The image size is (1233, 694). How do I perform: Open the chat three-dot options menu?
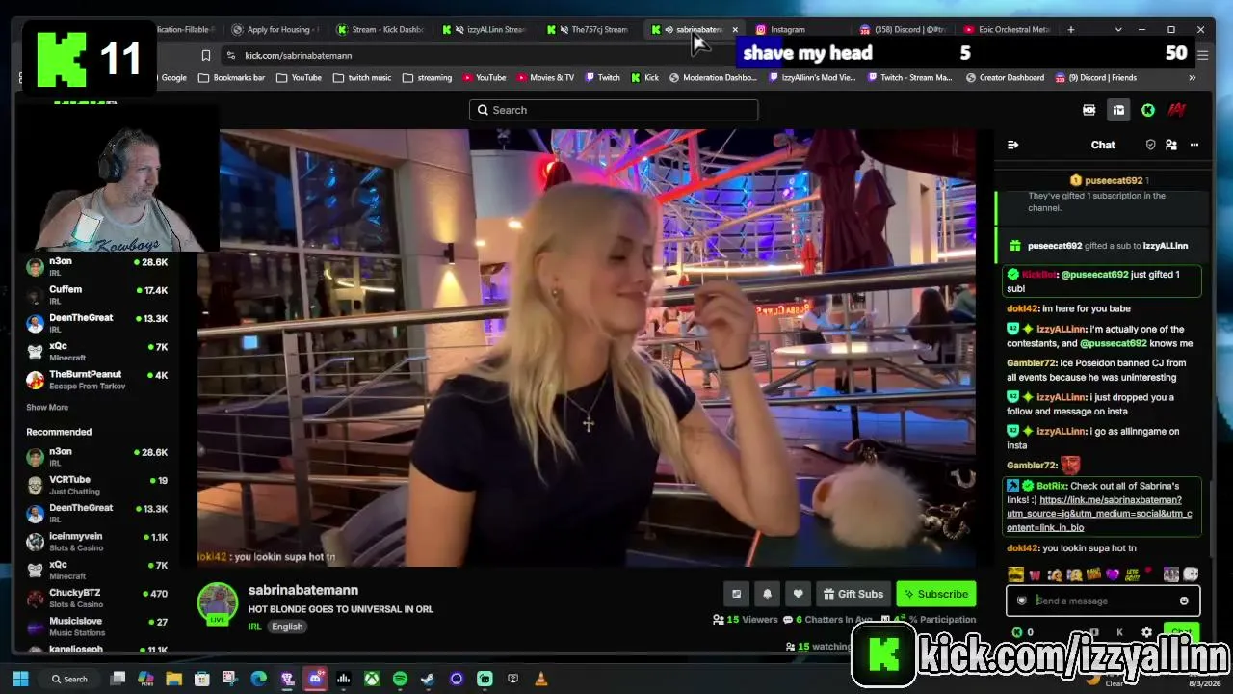click(x=1194, y=145)
